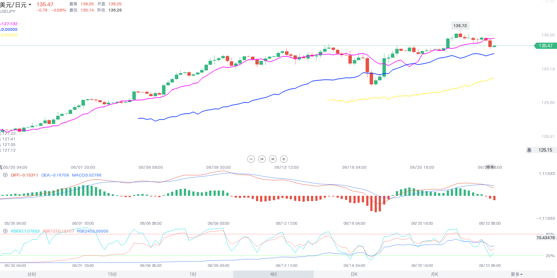Click the 06/16 04:00 main chart date label

[x=354, y=167]
